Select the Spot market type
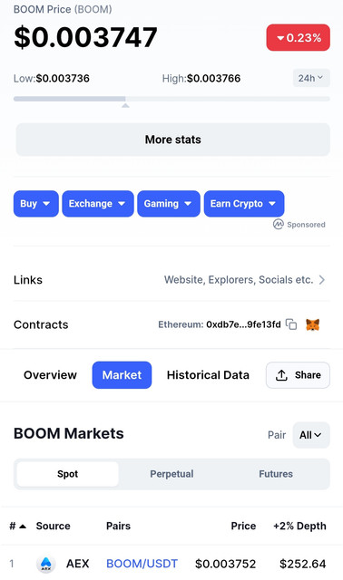Screen dimensions: 343x580 point(68,474)
